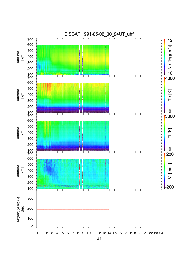This screenshot has height=266, width=177.
Task: Click the red azimuth line in bottom panel
Action: point(73,210)
